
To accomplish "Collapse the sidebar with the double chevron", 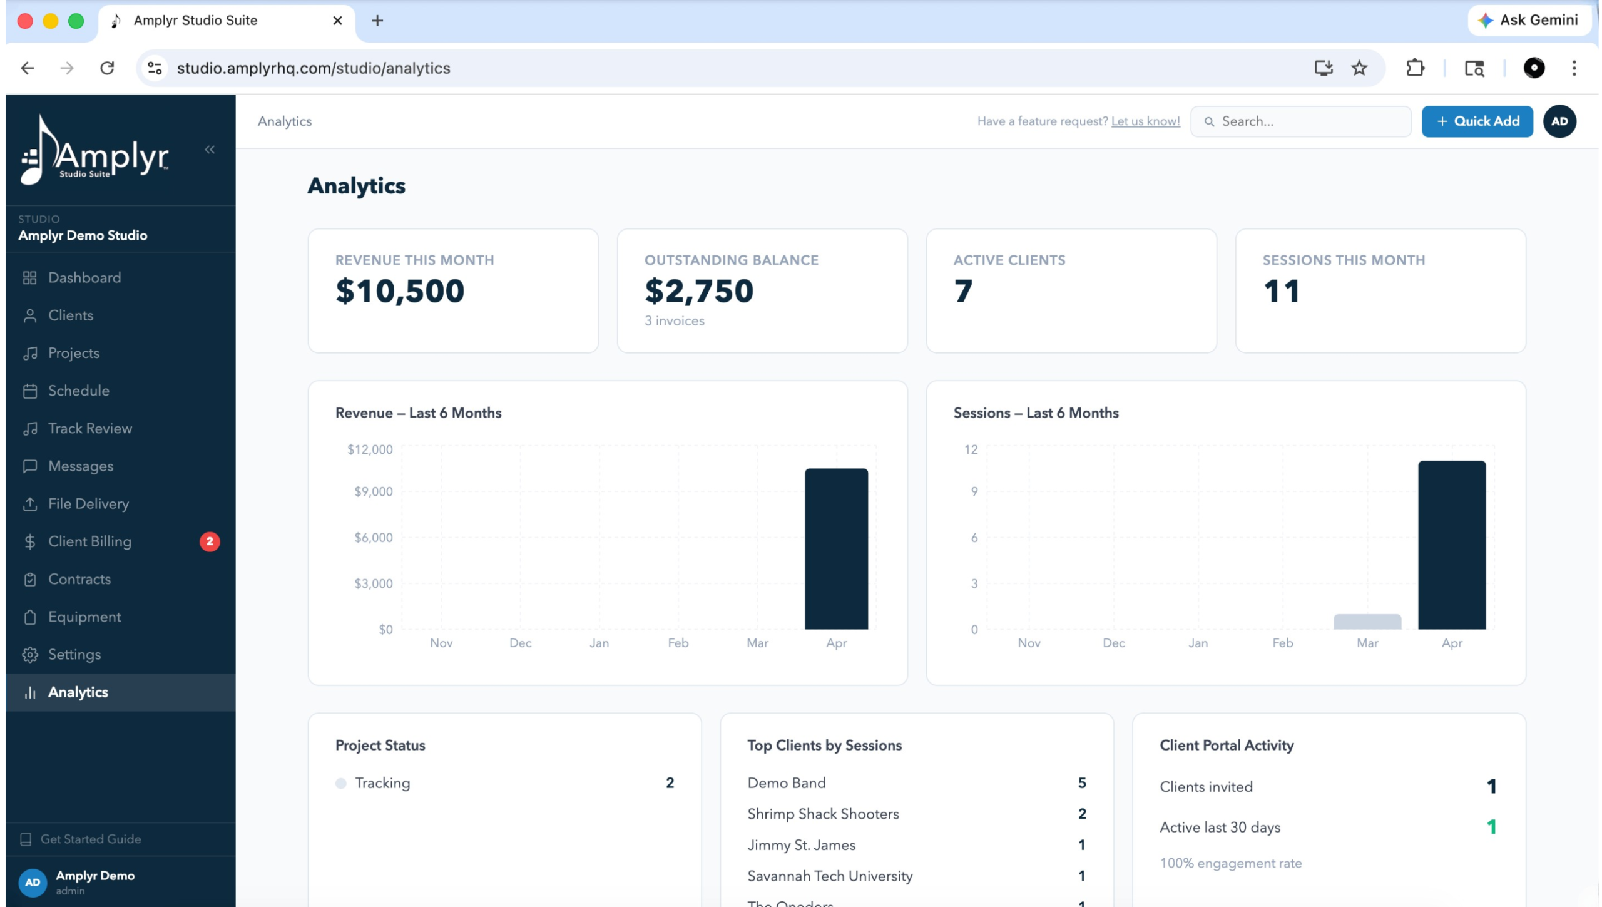I will (x=210, y=149).
